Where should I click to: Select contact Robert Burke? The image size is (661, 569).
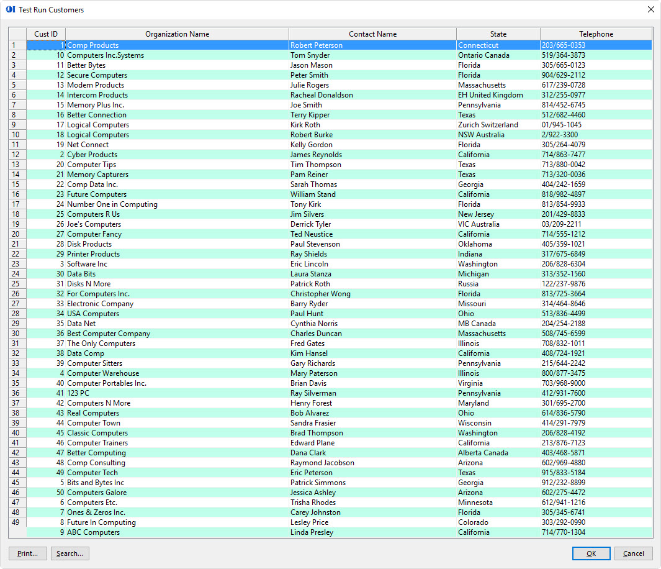click(x=372, y=135)
